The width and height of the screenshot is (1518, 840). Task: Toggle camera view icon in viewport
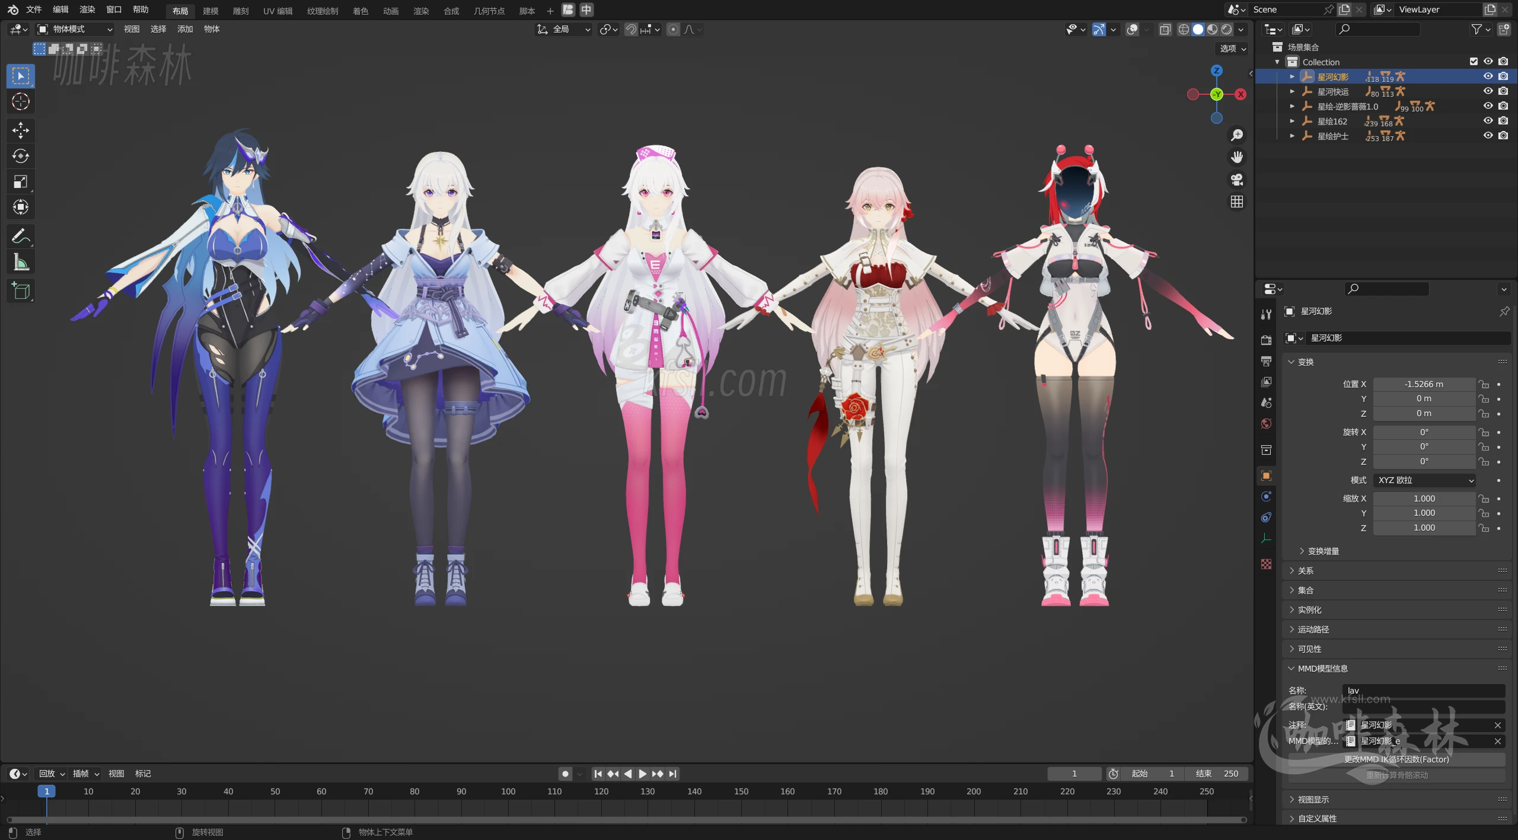point(1236,180)
